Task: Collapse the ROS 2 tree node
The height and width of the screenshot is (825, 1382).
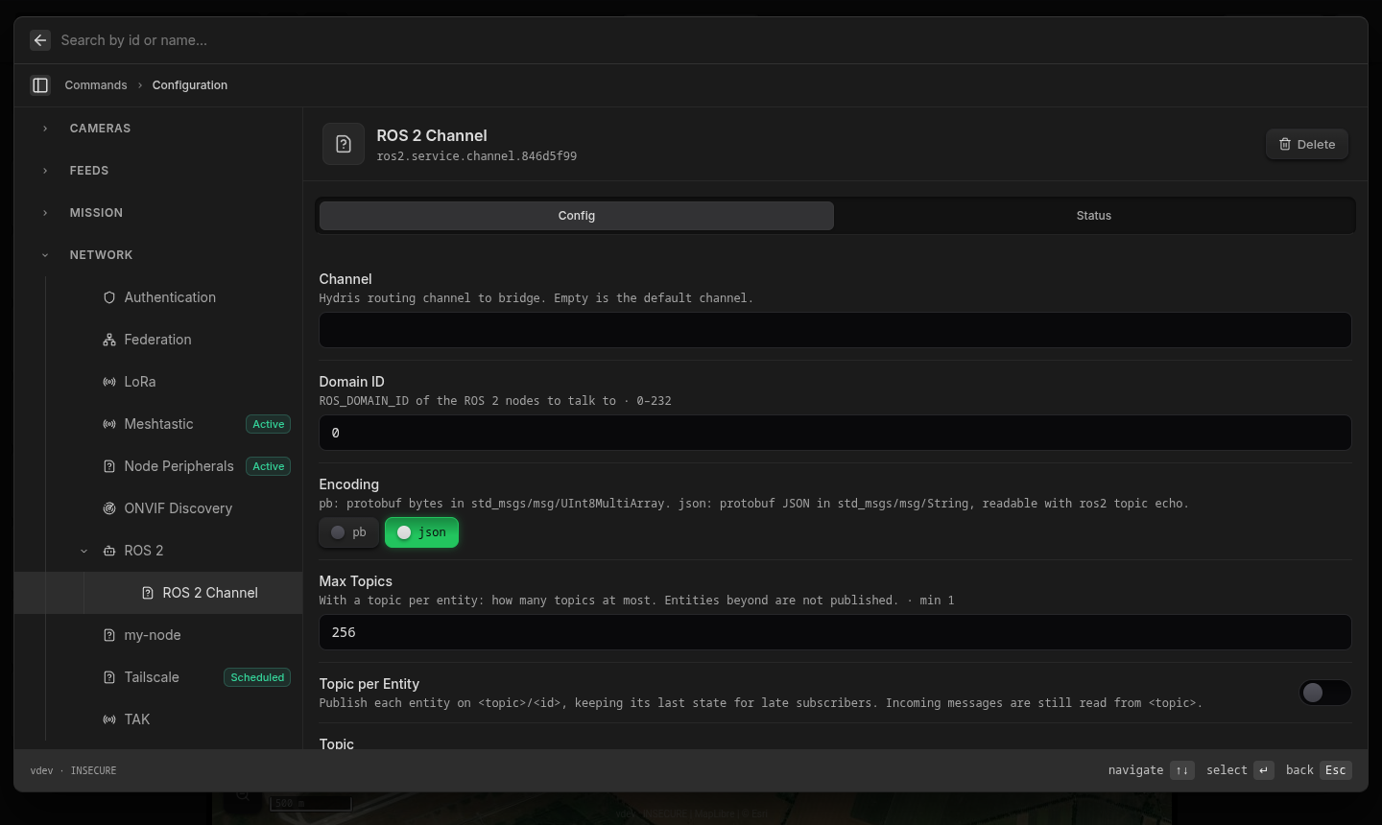Action: (x=83, y=551)
